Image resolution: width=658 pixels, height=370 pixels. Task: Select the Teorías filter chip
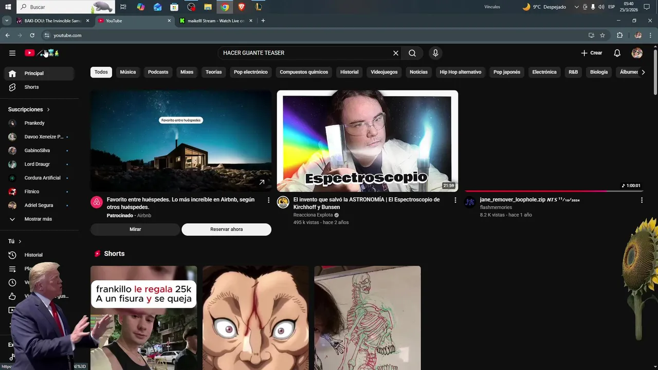tap(214, 72)
